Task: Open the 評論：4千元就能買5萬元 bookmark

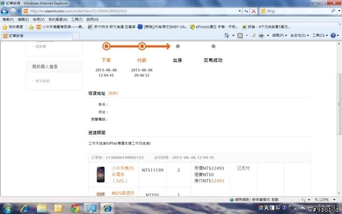Action: pos(266,27)
